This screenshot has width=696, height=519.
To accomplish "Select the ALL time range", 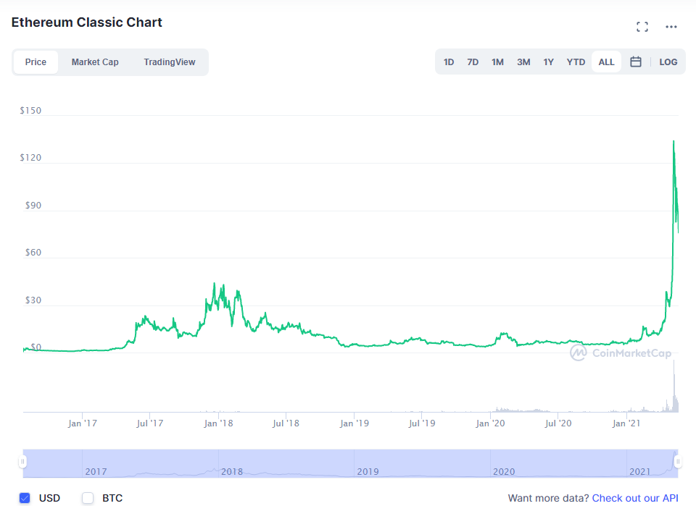I will coord(607,62).
